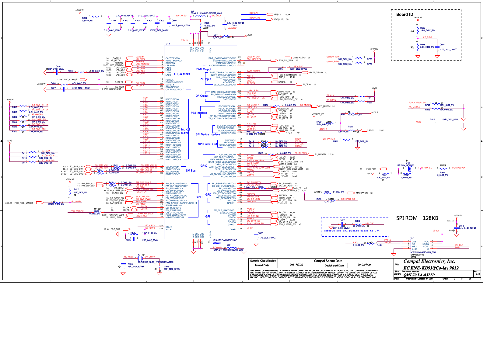Select the "U72" chip reference designator
The image size is (487, 344).
pyautogui.click(x=168, y=44)
